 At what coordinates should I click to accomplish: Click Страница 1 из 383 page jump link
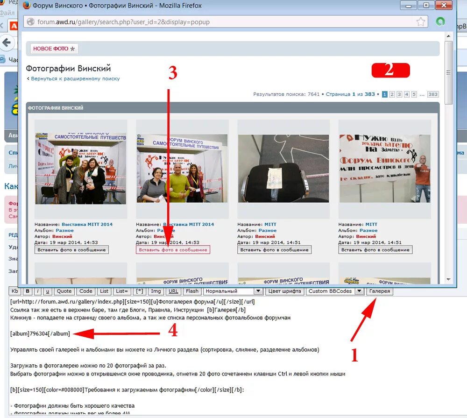point(350,94)
